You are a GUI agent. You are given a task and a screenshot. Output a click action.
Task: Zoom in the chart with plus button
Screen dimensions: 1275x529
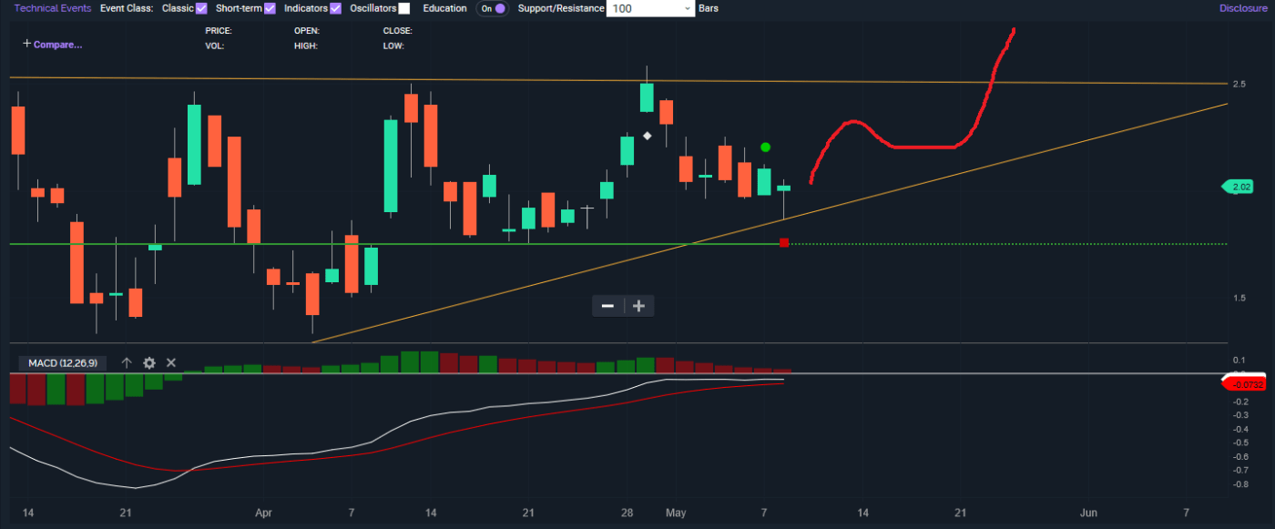(x=638, y=306)
